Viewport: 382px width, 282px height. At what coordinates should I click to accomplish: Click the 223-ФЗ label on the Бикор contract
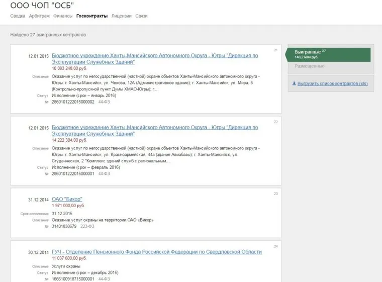click(x=88, y=226)
